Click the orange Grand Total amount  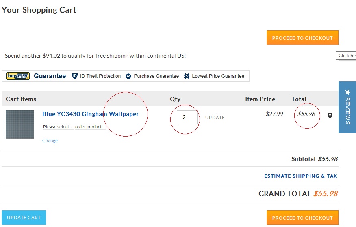[326, 194]
